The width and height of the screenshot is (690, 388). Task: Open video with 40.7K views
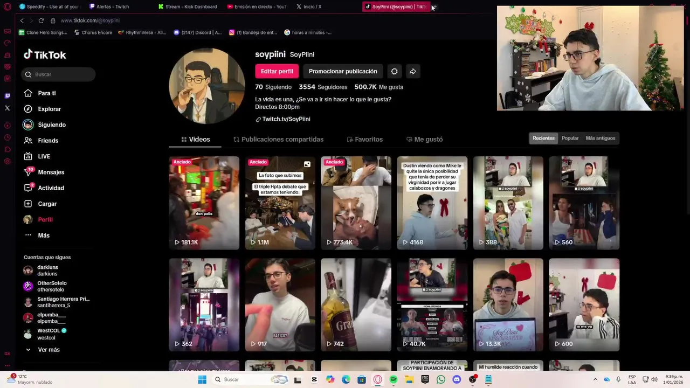432,305
